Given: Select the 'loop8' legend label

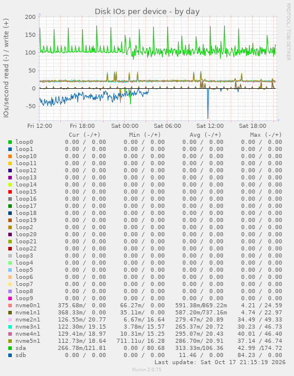Looking at the screenshot, I should pos(24,291).
